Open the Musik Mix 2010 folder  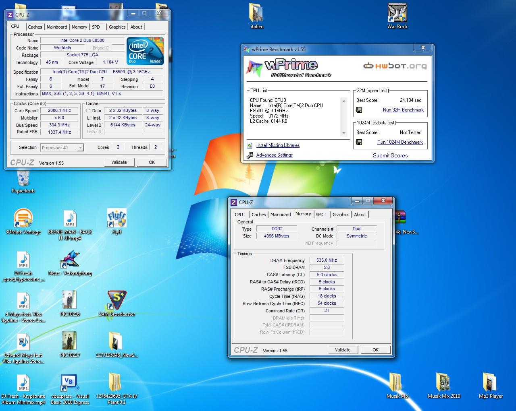click(x=444, y=383)
